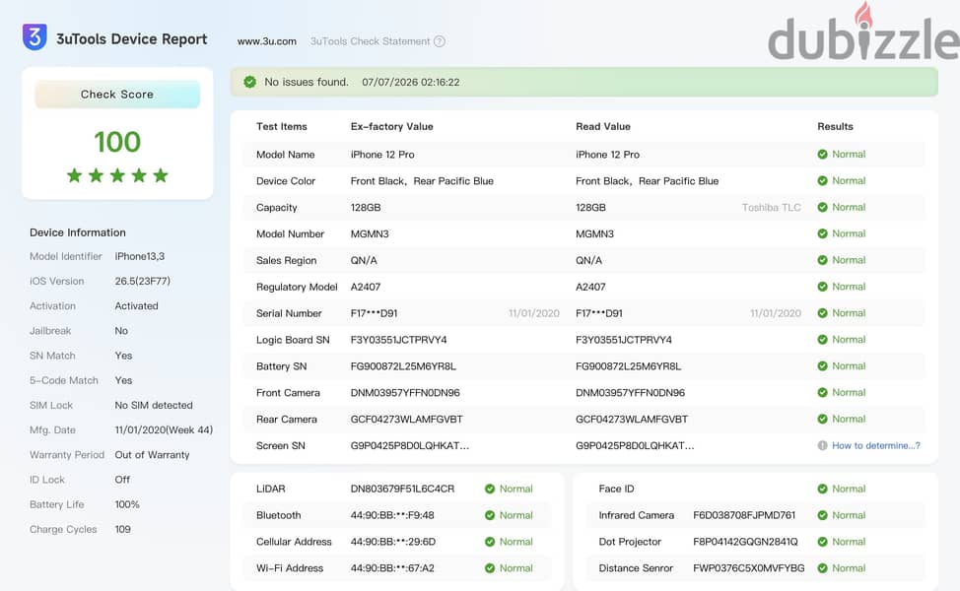Screen dimensions: 960x591
Task: Click the Results column header
Action: point(835,127)
